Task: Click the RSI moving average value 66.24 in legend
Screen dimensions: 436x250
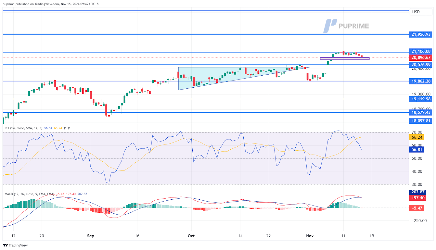Action: 58,128
